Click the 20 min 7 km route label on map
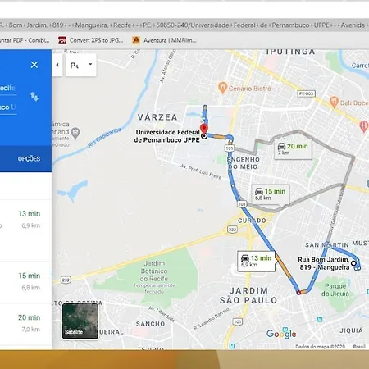Screen dimensions: 369x369 293,149
